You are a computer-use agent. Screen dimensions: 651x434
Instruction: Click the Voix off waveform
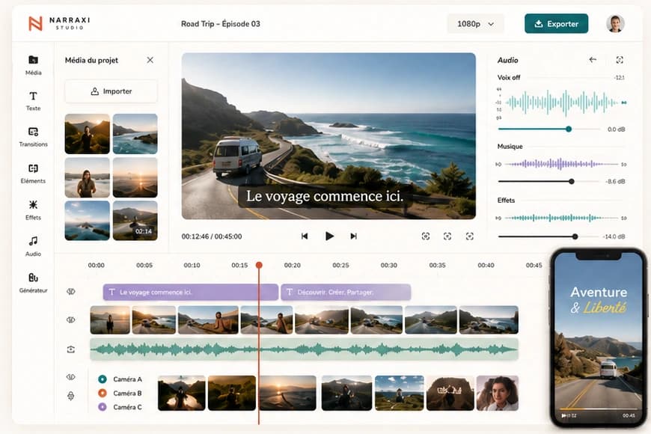(x=562, y=103)
